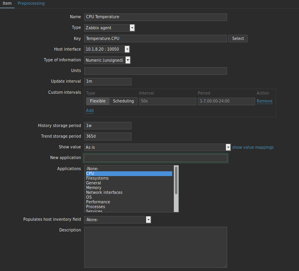The width and height of the screenshot is (299, 271).
Task: Open Populates host inventory field dropdown
Action: [x=118, y=220]
